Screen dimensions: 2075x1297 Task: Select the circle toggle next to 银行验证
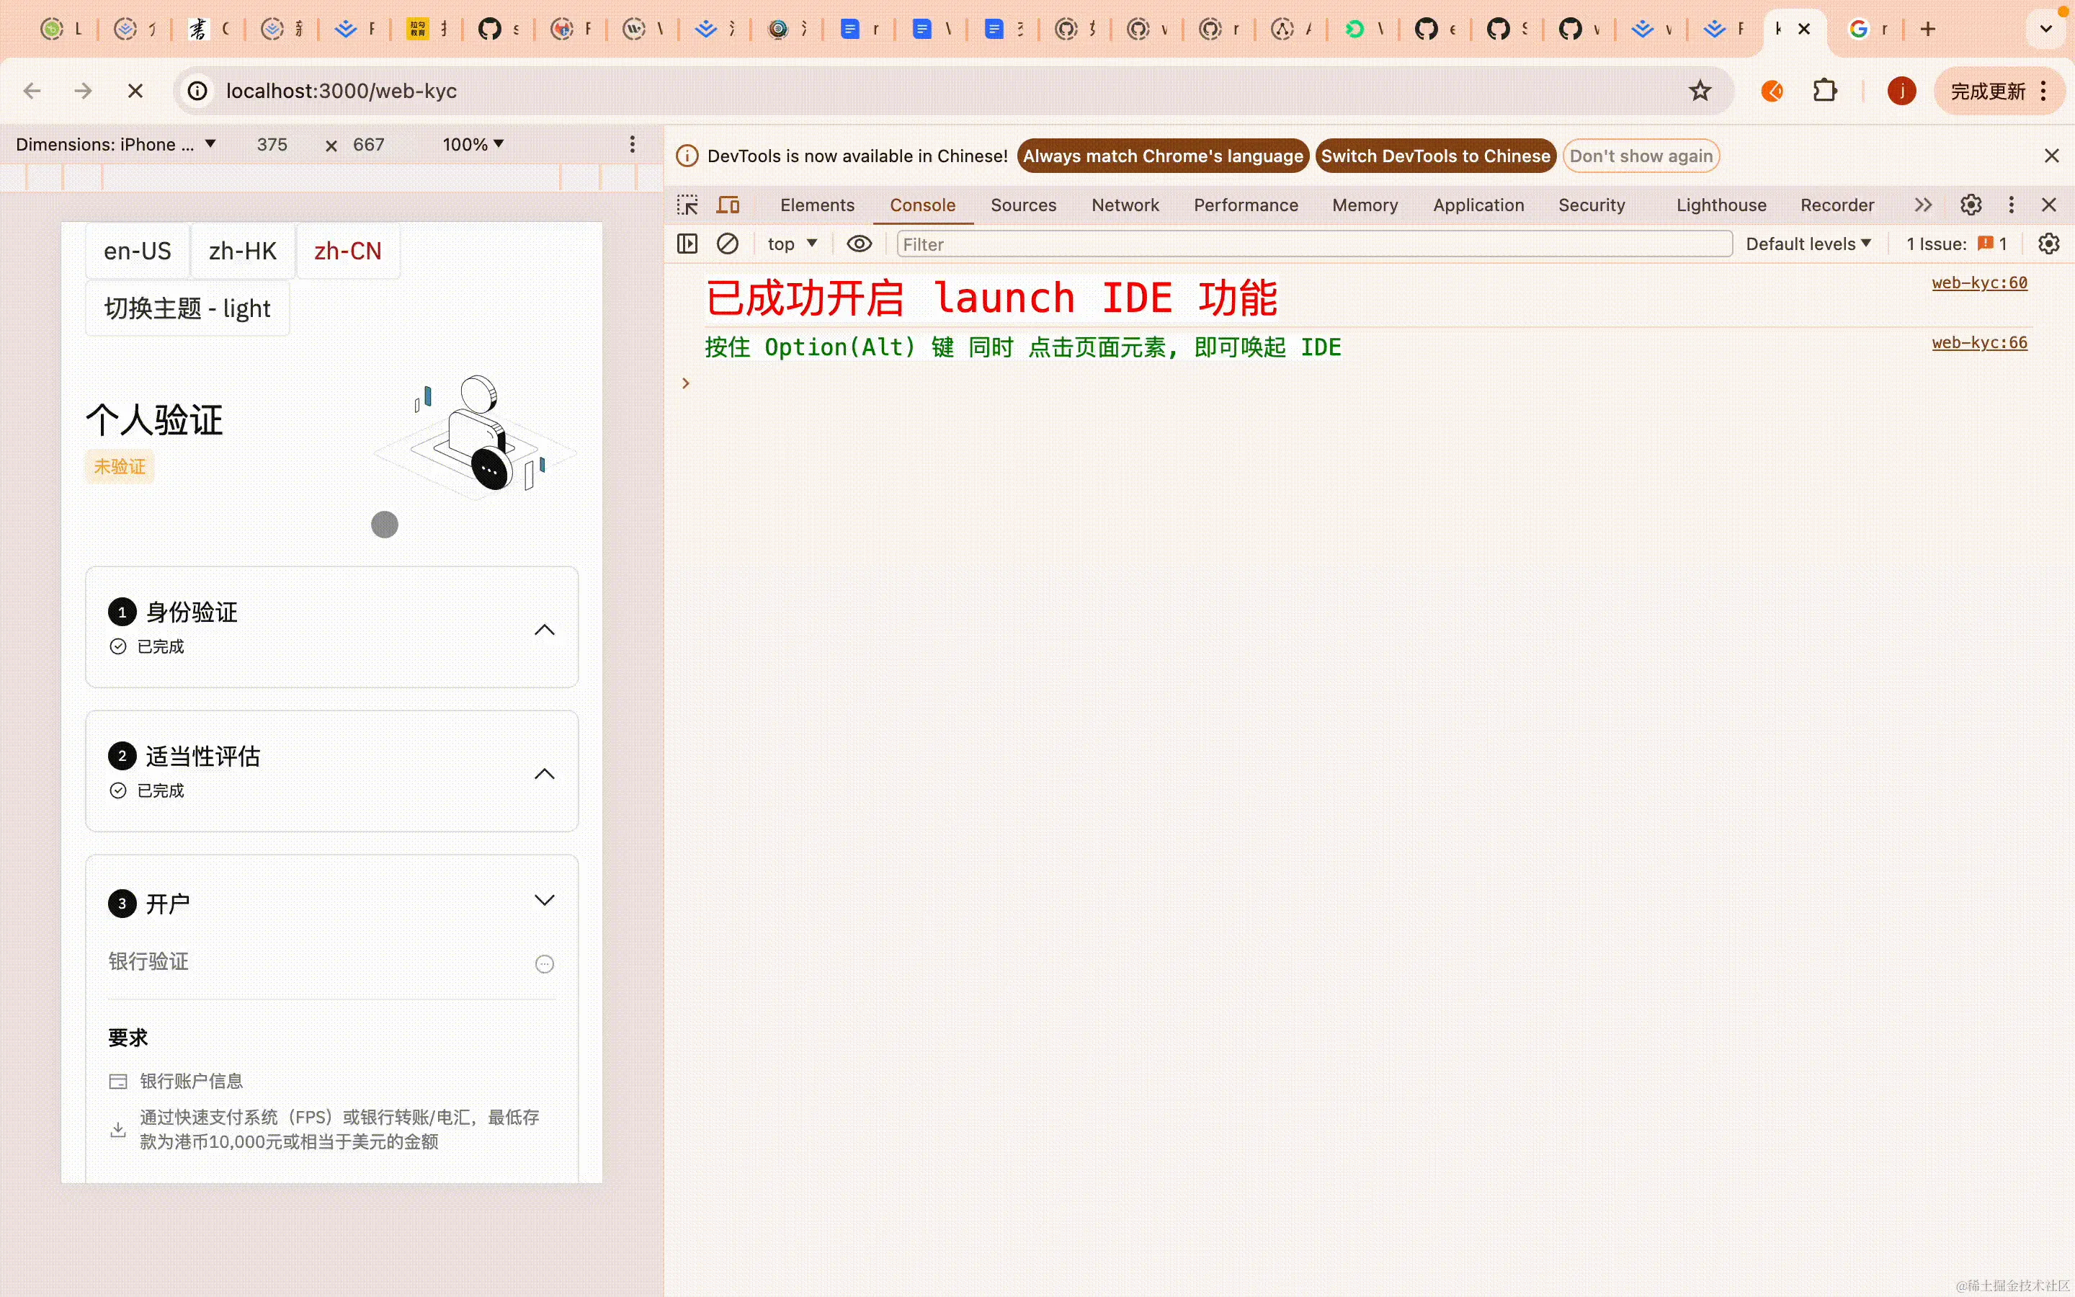[x=545, y=963]
